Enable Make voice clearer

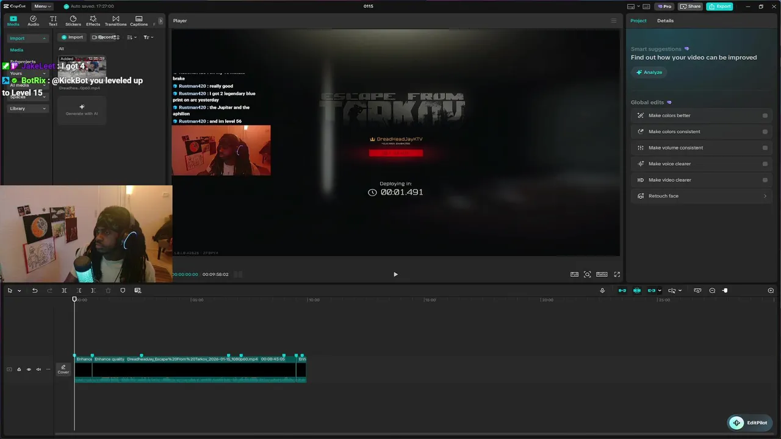(765, 163)
